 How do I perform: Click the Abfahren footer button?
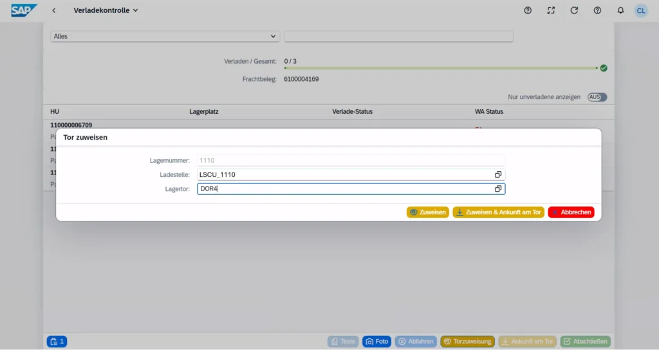click(416, 342)
